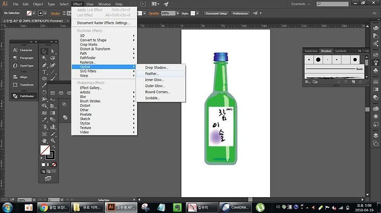This screenshot has height=213, width=381.
Task: Open the Transform panel button
Action: [x=24, y=85]
